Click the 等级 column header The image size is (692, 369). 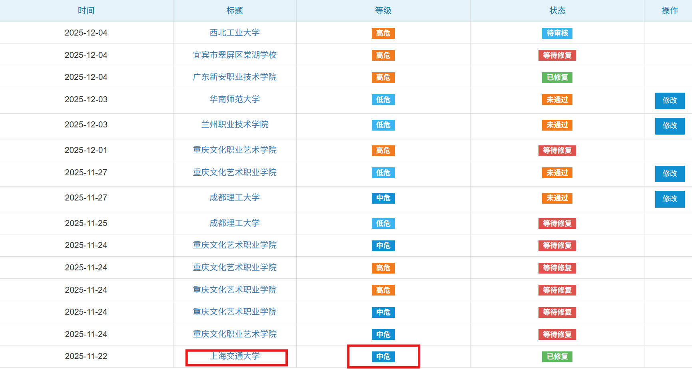tap(383, 11)
